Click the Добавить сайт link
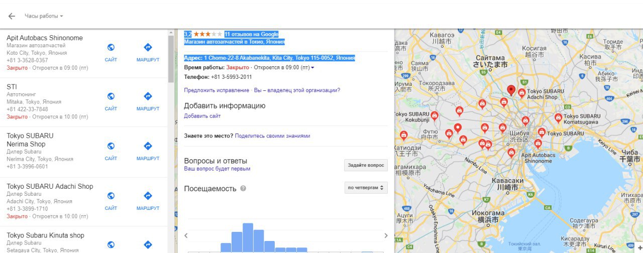The width and height of the screenshot is (643, 253). 202,116
